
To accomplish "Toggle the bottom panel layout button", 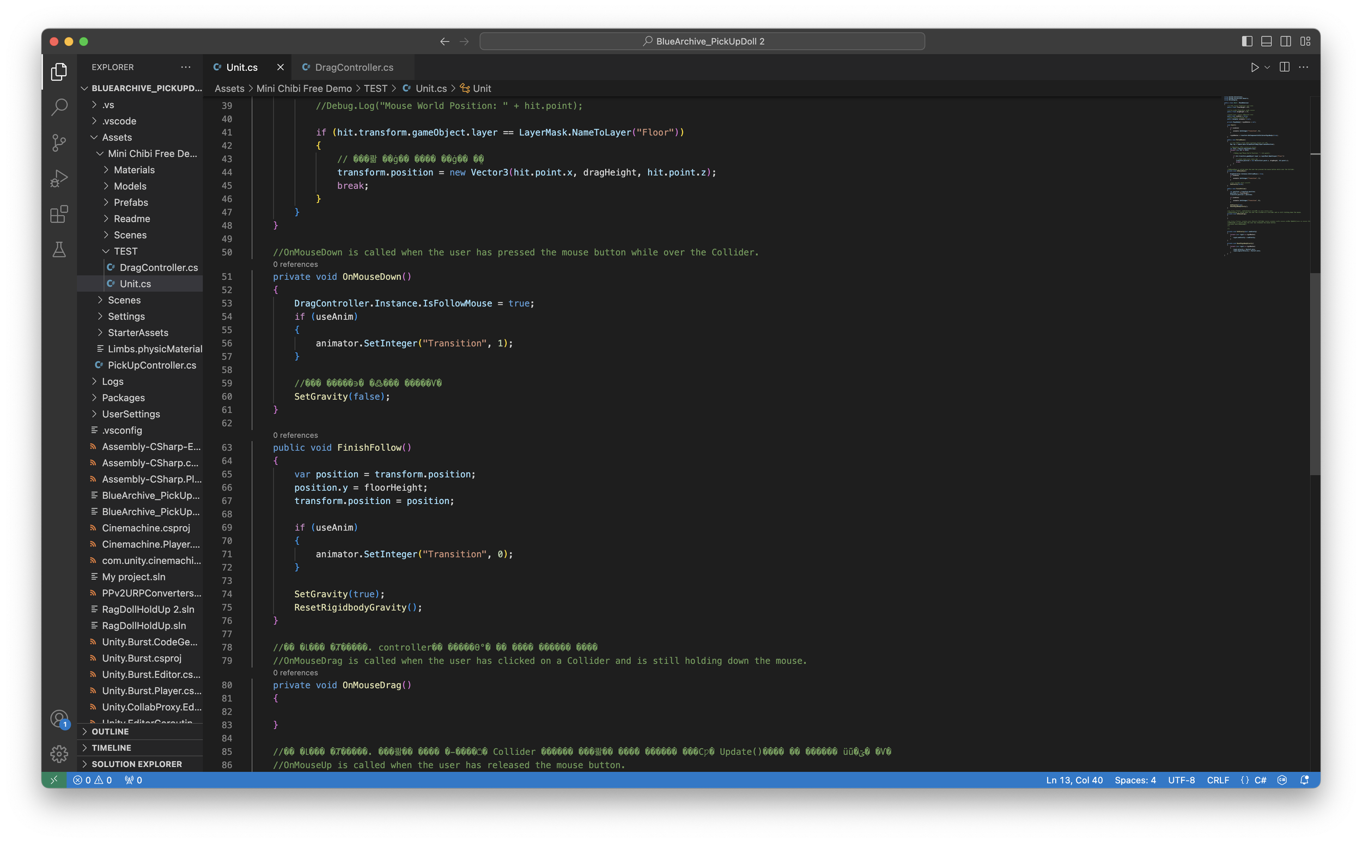I will point(1266,41).
